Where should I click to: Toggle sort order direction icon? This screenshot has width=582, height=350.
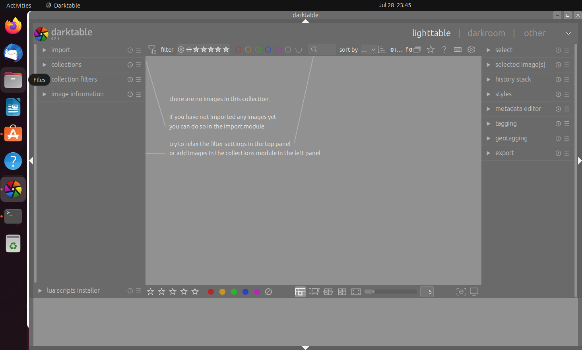click(382, 50)
